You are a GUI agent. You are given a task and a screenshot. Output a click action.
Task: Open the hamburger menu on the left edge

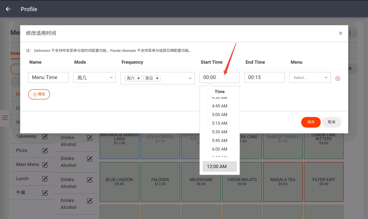coord(5,118)
